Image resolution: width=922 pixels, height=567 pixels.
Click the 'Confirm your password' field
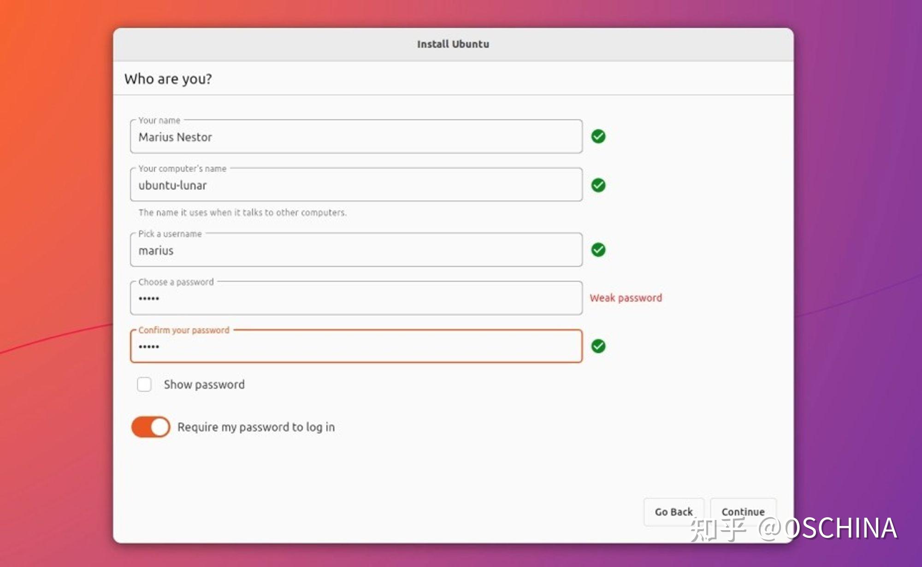tap(356, 346)
